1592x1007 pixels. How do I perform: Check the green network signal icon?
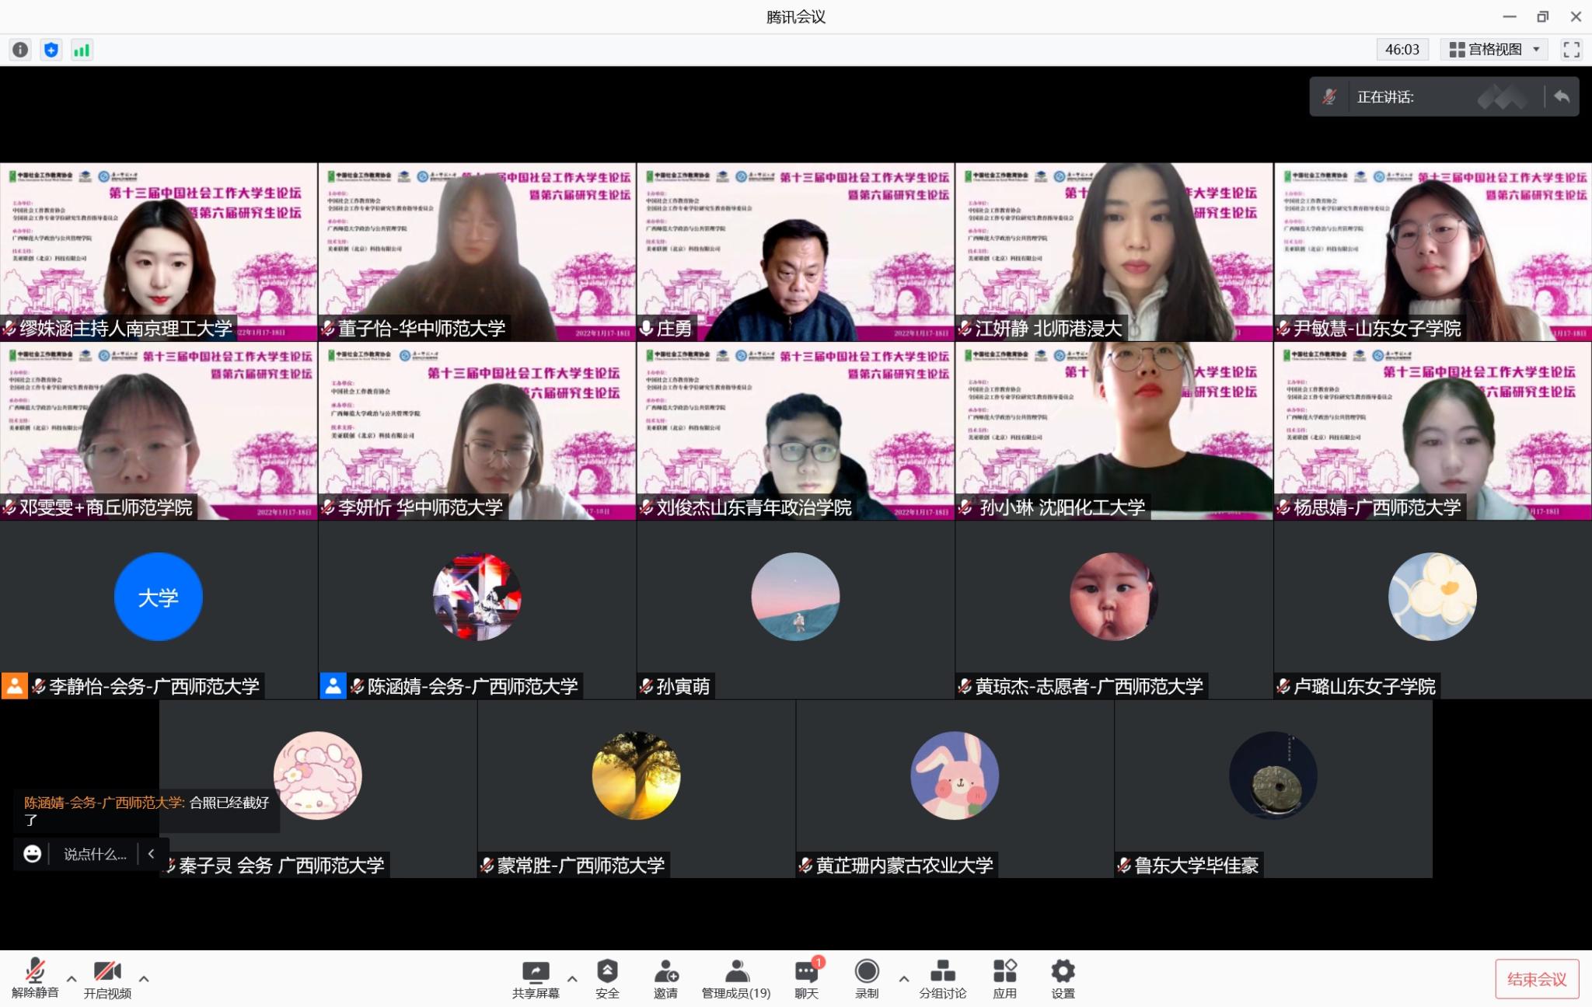tap(82, 51)
